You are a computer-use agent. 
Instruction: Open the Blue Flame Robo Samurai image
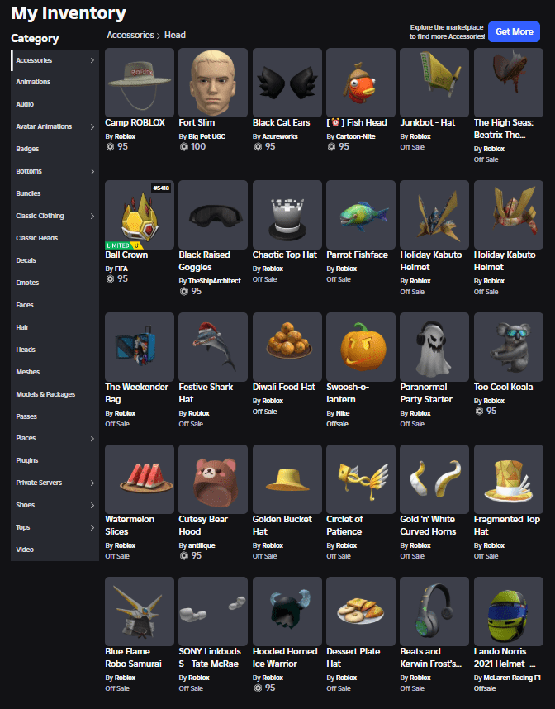(140, 611)
